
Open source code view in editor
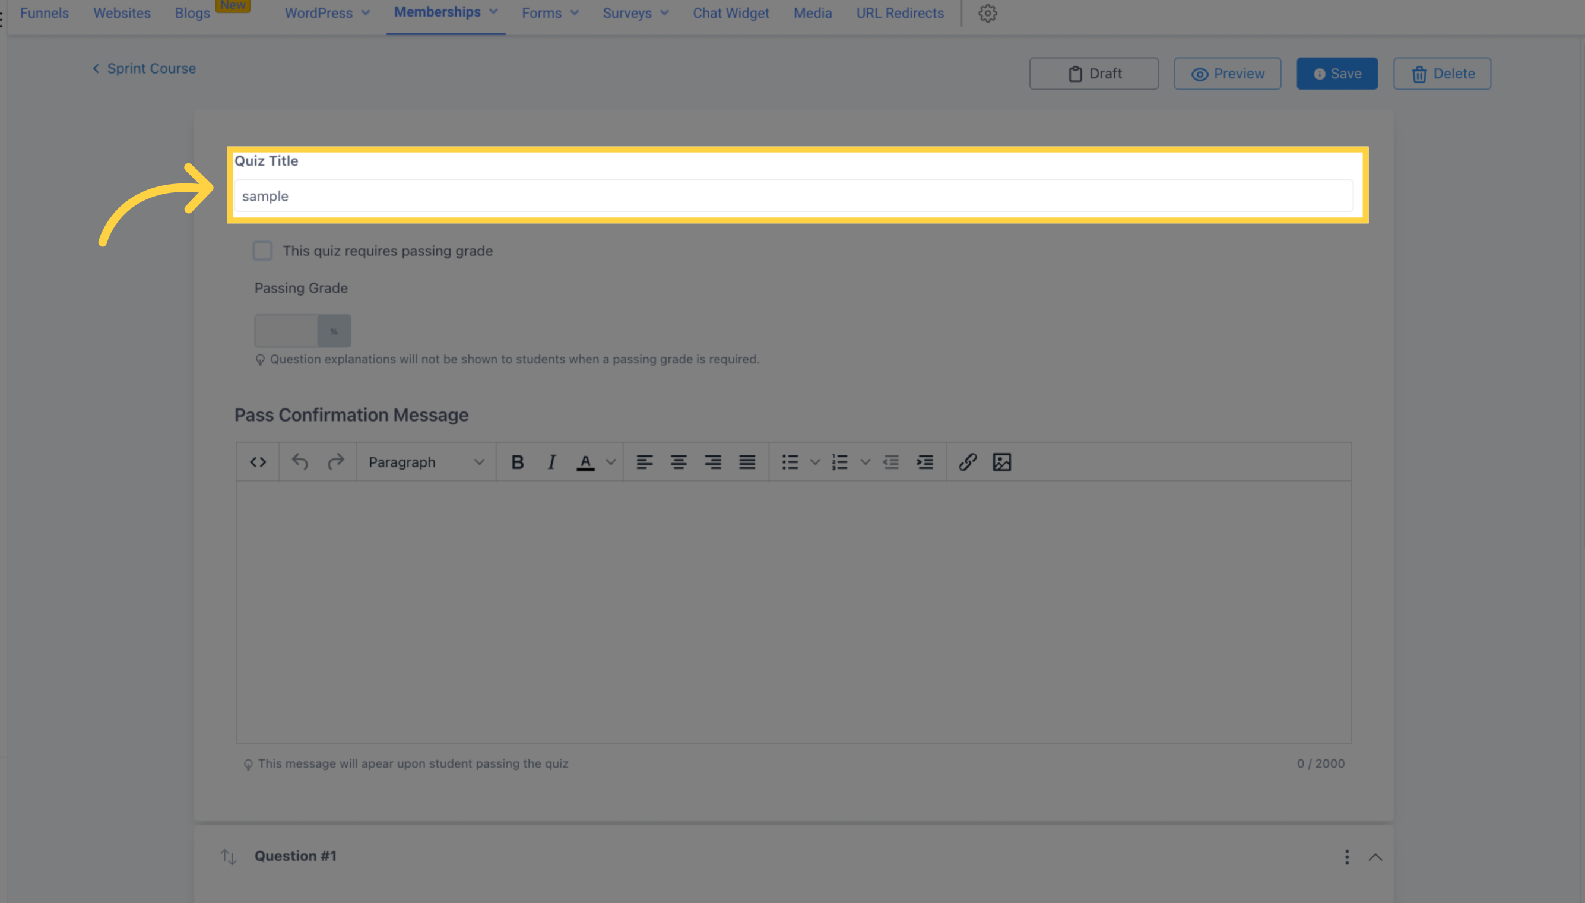[258, 462]
